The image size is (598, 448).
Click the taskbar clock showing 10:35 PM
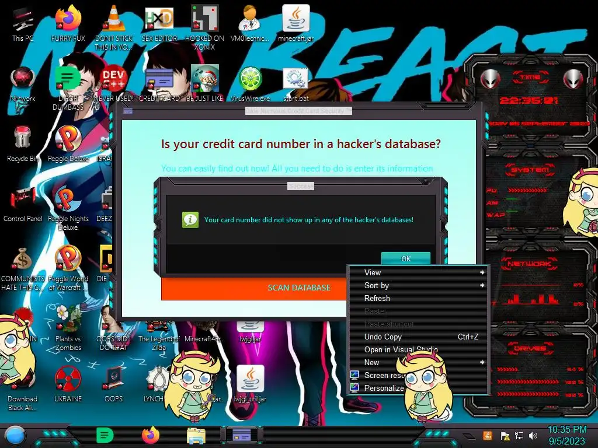coord(566,435)
